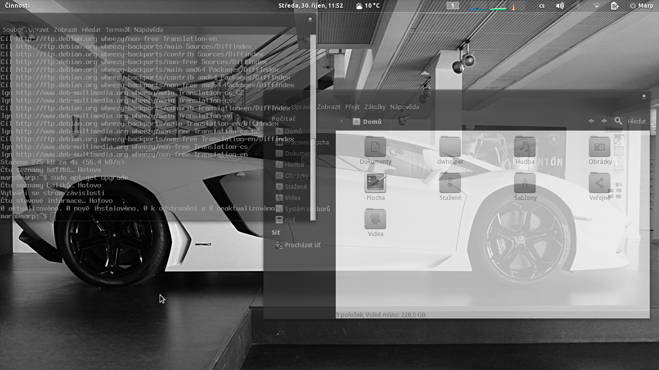Image resolution: width=659 pixels, height=370 pixels.
Task: Click the Wi-Fi network icon in top panel
Action: coord(597,6)
